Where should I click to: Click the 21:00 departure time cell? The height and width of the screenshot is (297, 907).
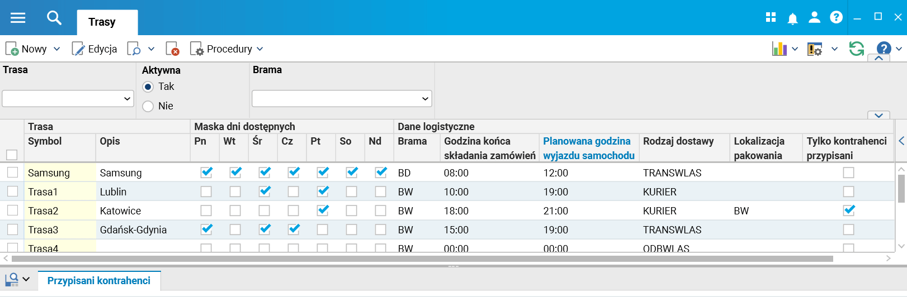click(x=589, y=210)
